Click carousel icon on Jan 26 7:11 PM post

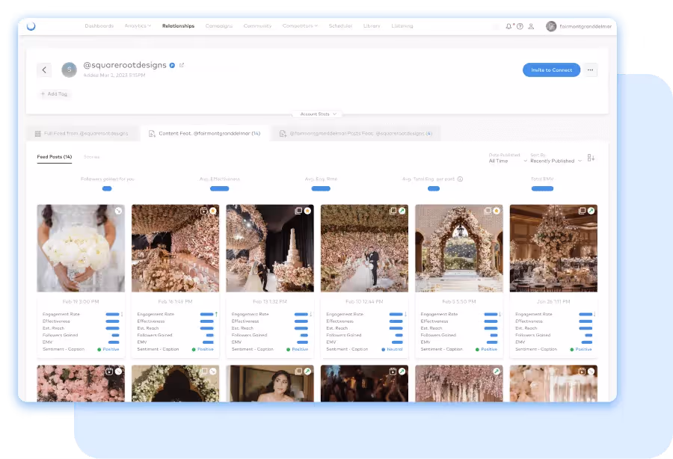coord(582,211)
